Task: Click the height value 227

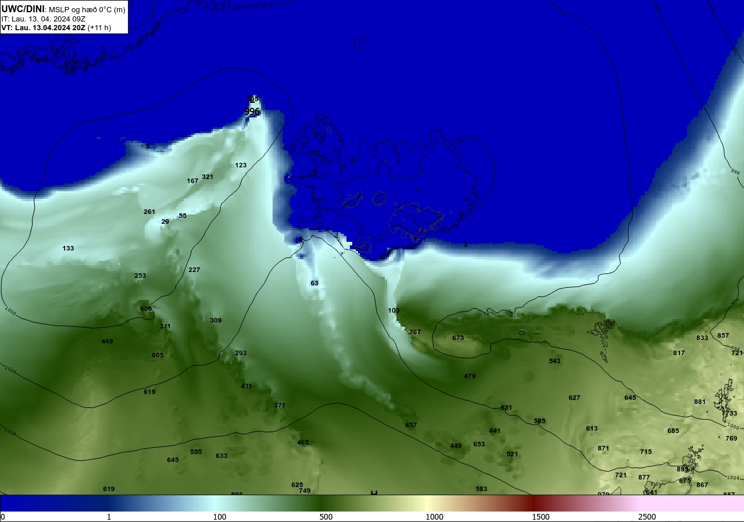Action: pos(194,270)
